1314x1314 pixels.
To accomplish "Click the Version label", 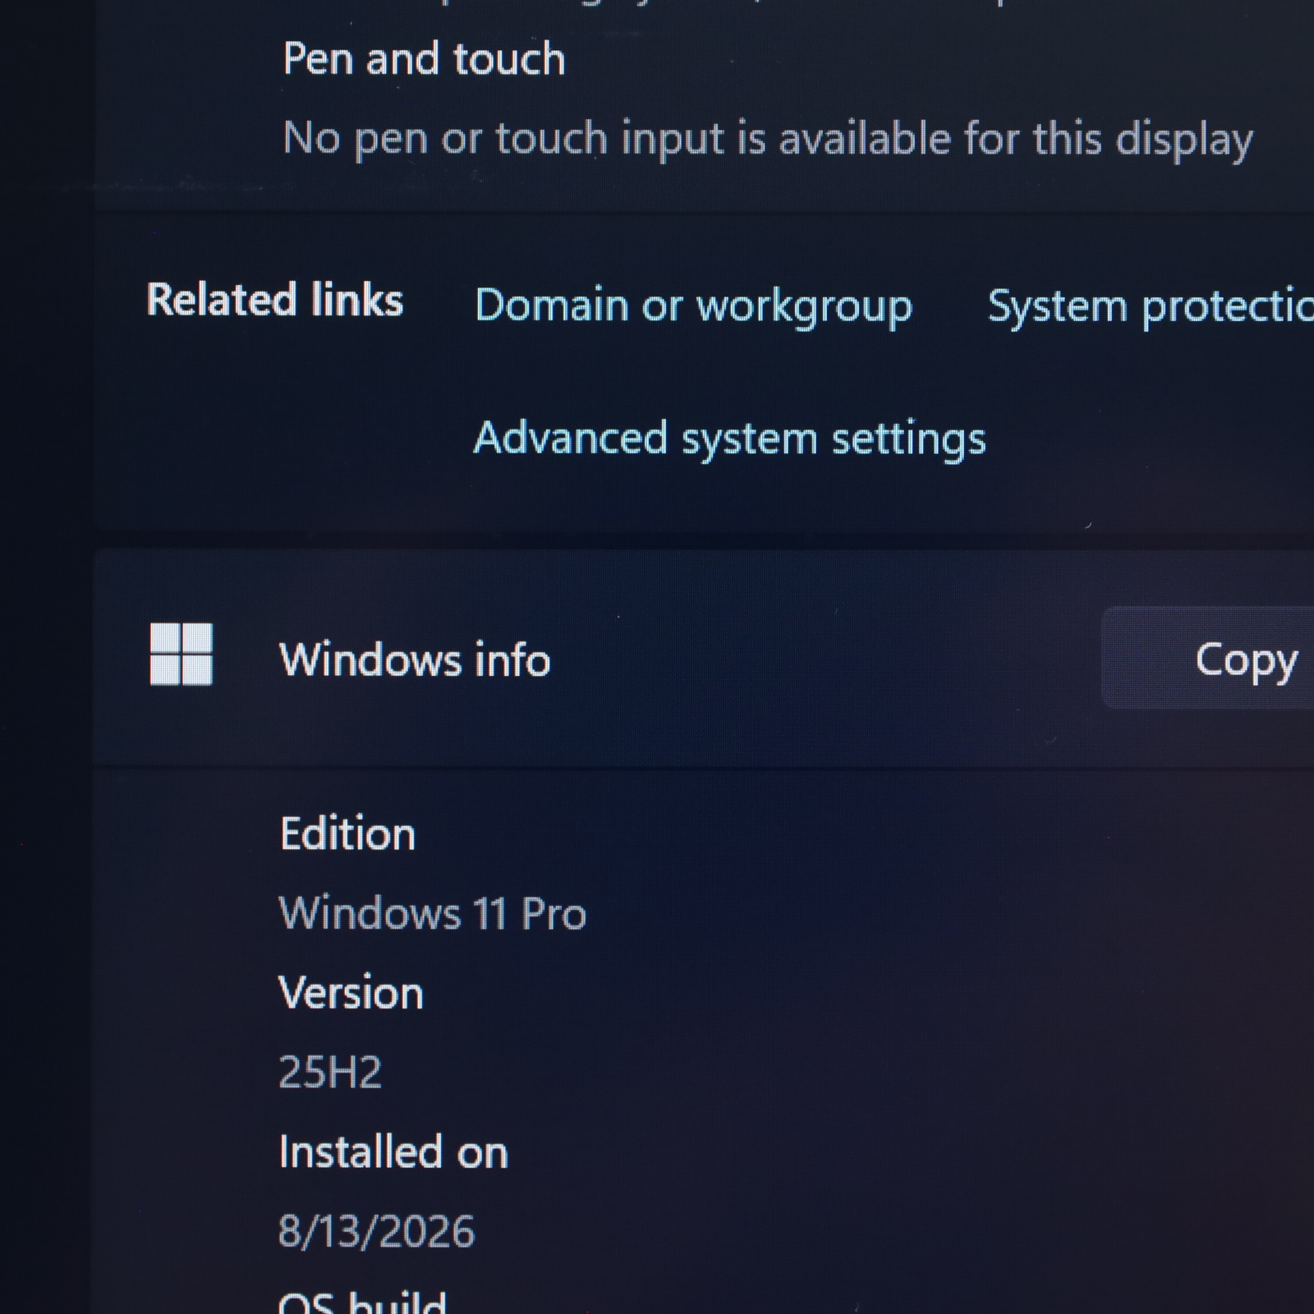I will tap(351, 993).
